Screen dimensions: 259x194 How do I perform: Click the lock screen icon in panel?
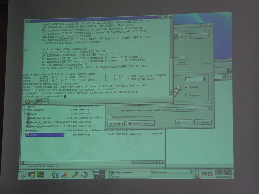197,172
